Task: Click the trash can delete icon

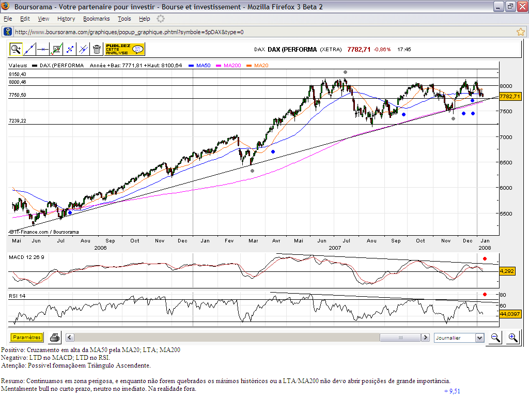Action: pyautogui.click(x=97, y=49)
